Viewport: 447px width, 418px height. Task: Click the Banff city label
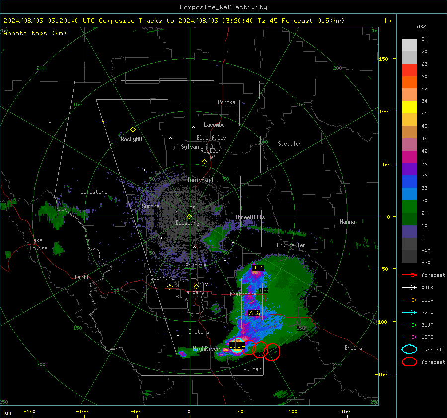tap(82, 277)
